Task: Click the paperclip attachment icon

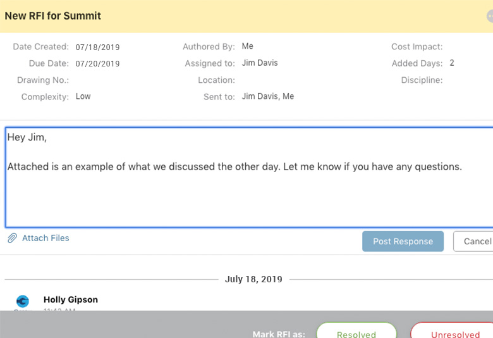Action: pyautogui.click(x=12, y=239)
